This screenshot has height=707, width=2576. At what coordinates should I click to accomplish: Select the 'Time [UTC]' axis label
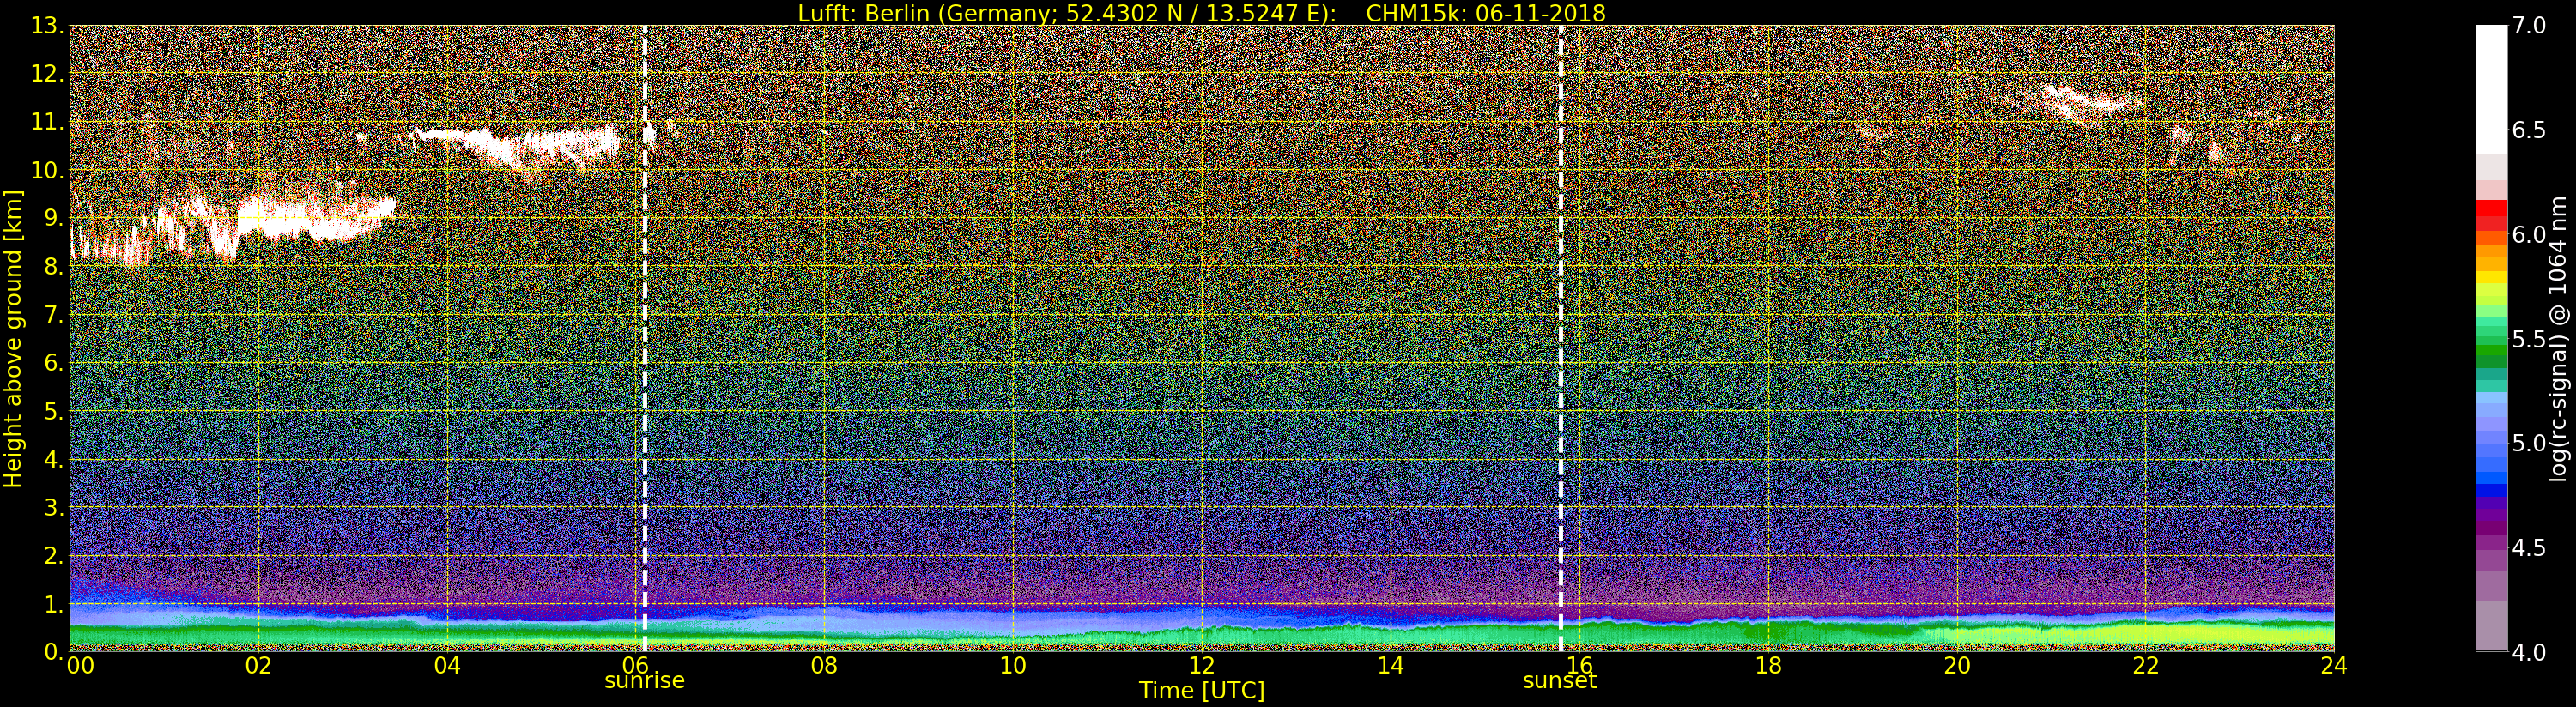point(1201,691)
